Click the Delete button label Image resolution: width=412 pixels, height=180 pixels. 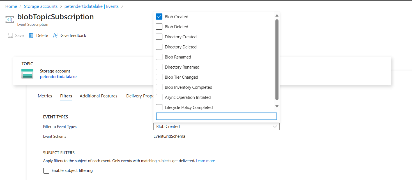coord(42,35)
